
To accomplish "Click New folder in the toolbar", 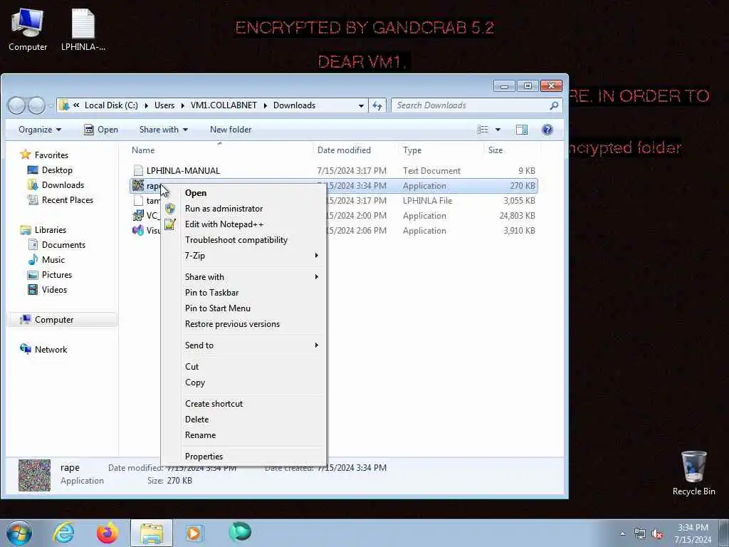I will pos(231,130).
